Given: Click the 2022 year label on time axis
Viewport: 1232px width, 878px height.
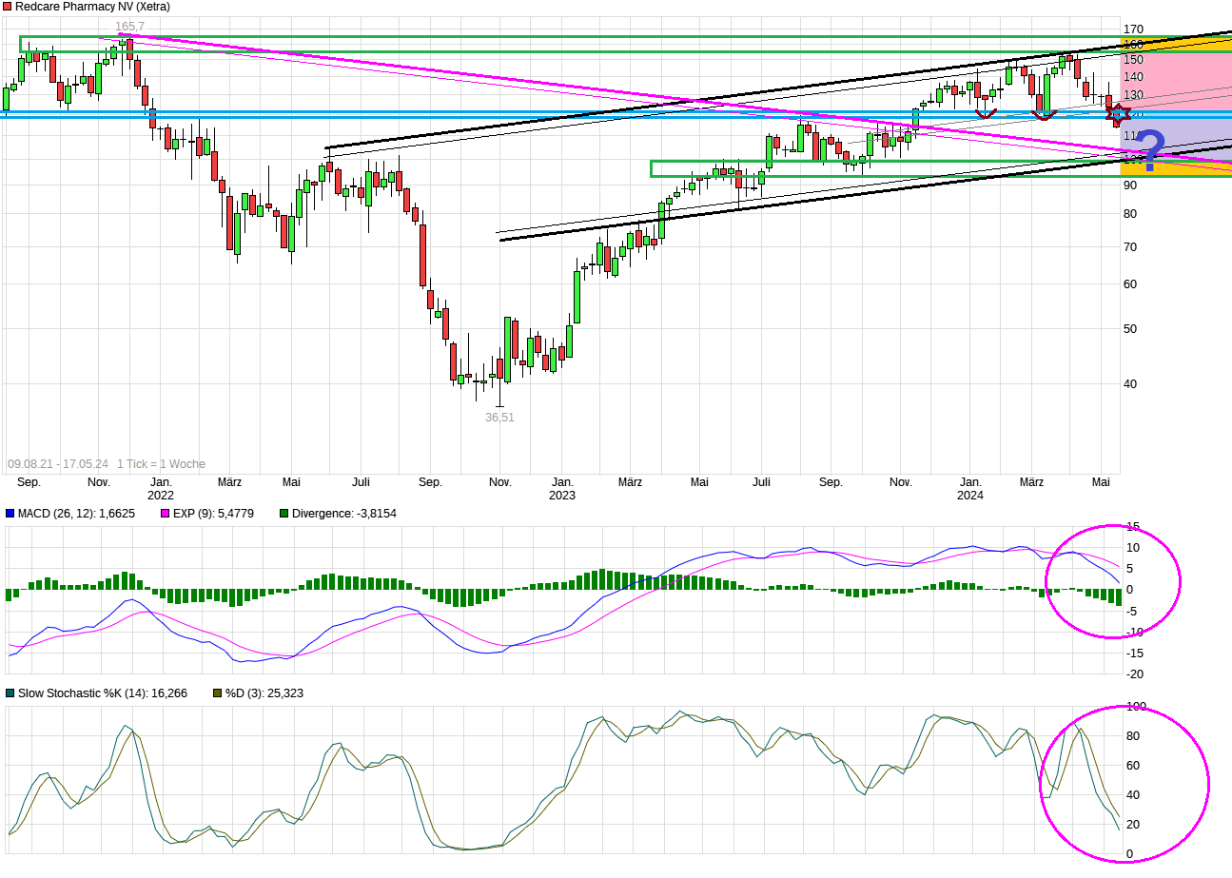Looking at the screenshot, I should tap(160, 496).
